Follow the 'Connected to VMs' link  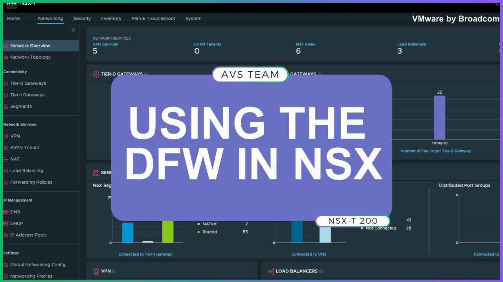[309, 254]
